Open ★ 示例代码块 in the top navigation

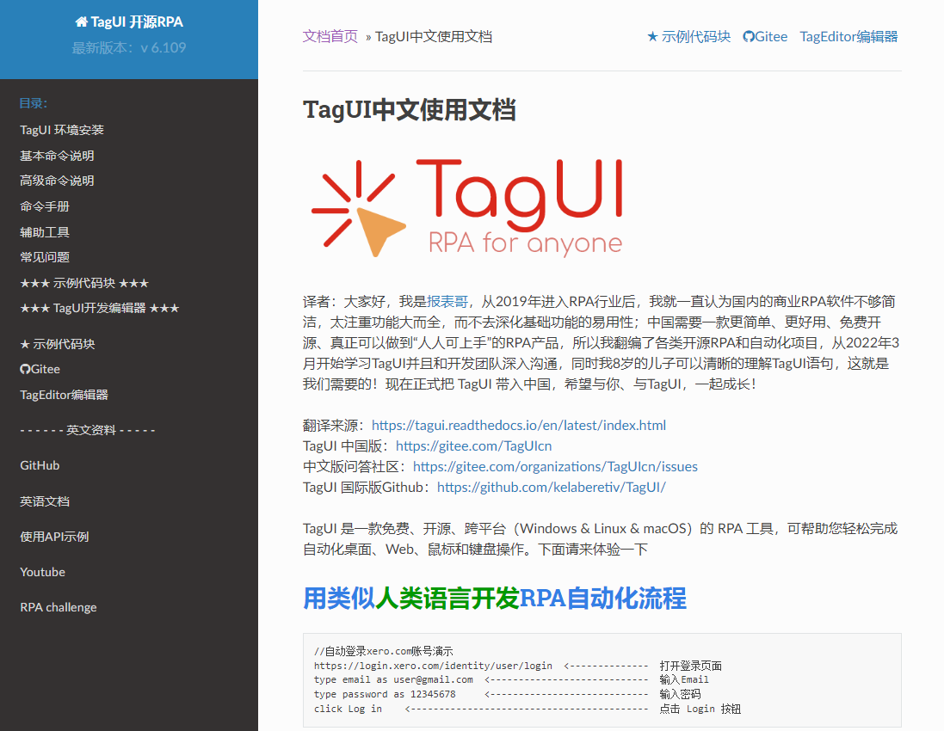coord(688,37)
